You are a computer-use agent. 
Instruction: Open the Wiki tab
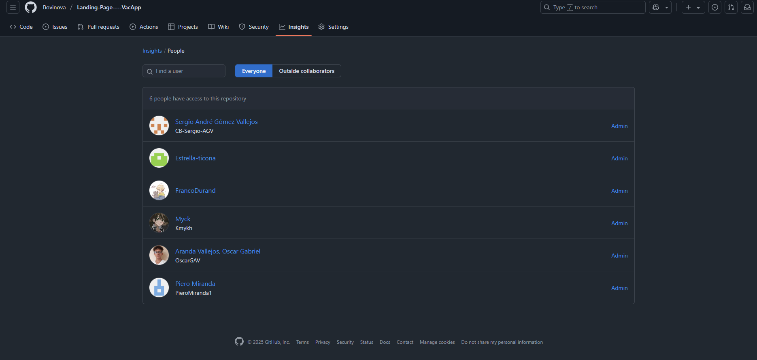tap(219, 27)
